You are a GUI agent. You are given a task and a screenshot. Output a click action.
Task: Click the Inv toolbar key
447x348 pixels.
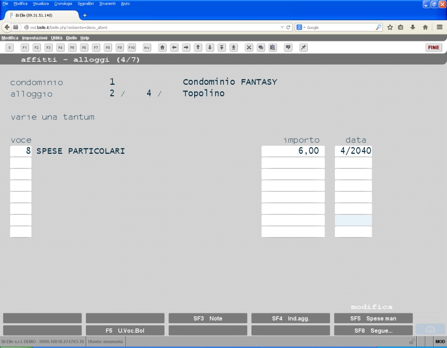pos(147,48)
